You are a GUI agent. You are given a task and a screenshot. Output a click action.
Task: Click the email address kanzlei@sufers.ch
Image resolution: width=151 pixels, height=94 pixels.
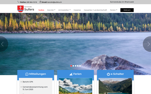(x=55, y=2)
